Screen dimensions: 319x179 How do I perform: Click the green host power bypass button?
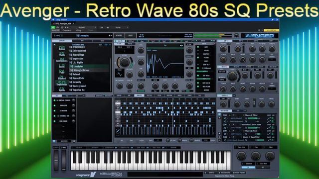point(53,27)
